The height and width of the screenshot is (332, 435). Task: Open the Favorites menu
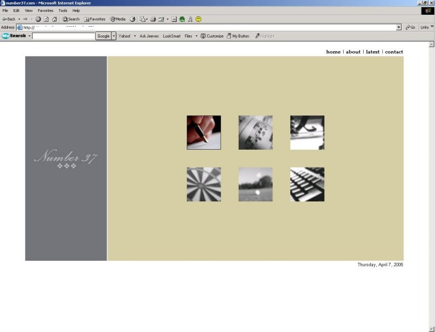(x=46, y=10)
